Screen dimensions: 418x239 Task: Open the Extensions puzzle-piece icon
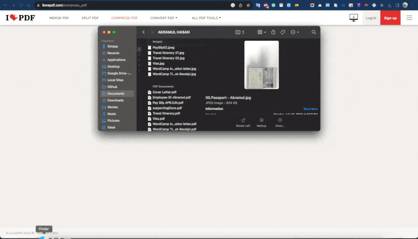pos(382,5)
